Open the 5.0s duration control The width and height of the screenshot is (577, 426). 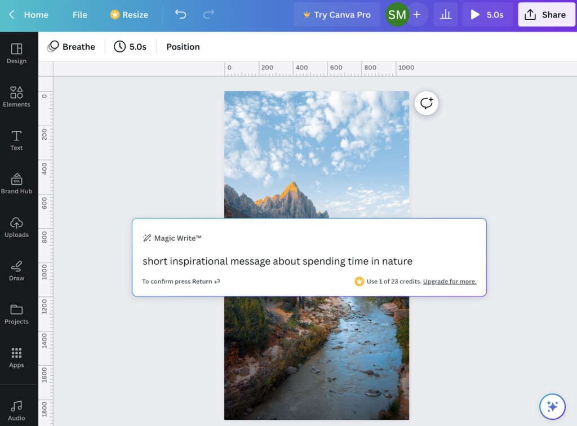(131, 47)
